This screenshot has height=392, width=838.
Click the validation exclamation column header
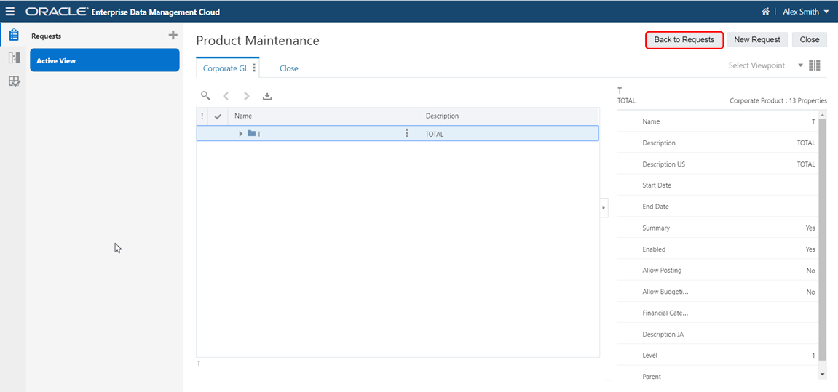202,116
